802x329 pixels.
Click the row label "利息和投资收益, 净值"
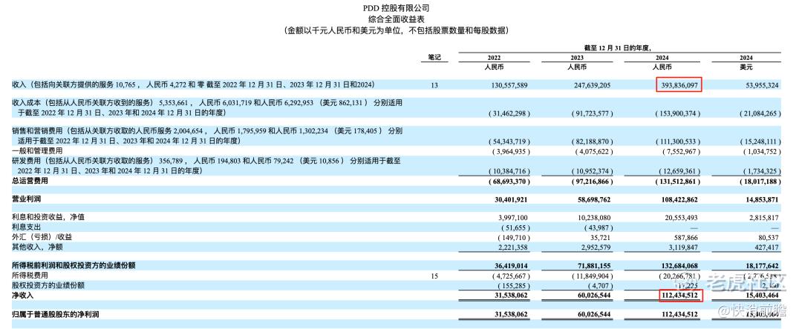pyautogui.click(x=48, y=217)
